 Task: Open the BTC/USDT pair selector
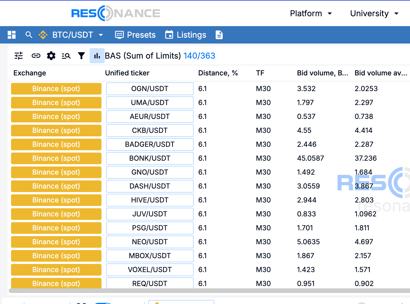71,35
